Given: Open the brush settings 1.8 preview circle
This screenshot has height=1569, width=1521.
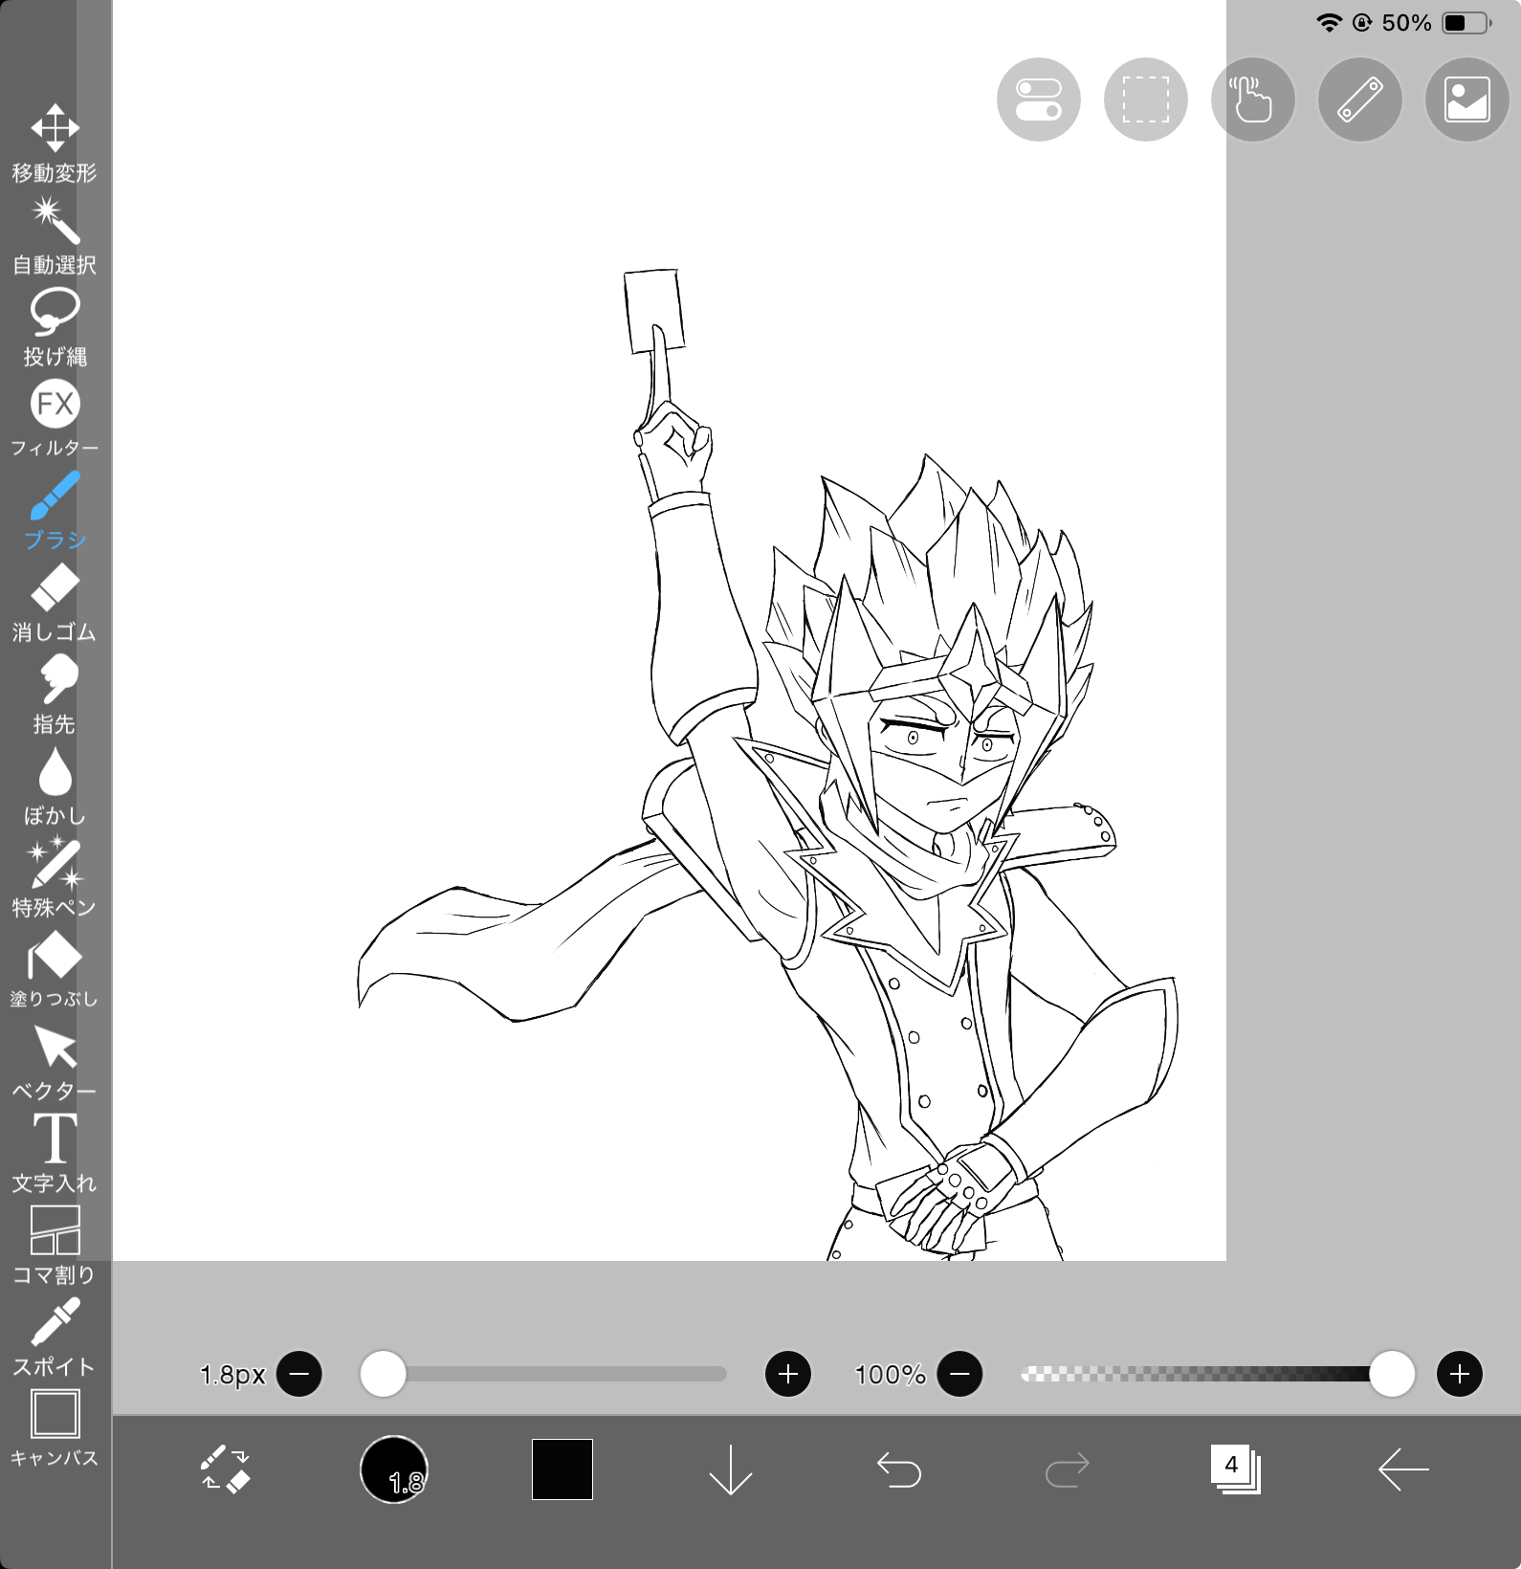Looking at the screenshot, I should click(x=394, y=1470).
